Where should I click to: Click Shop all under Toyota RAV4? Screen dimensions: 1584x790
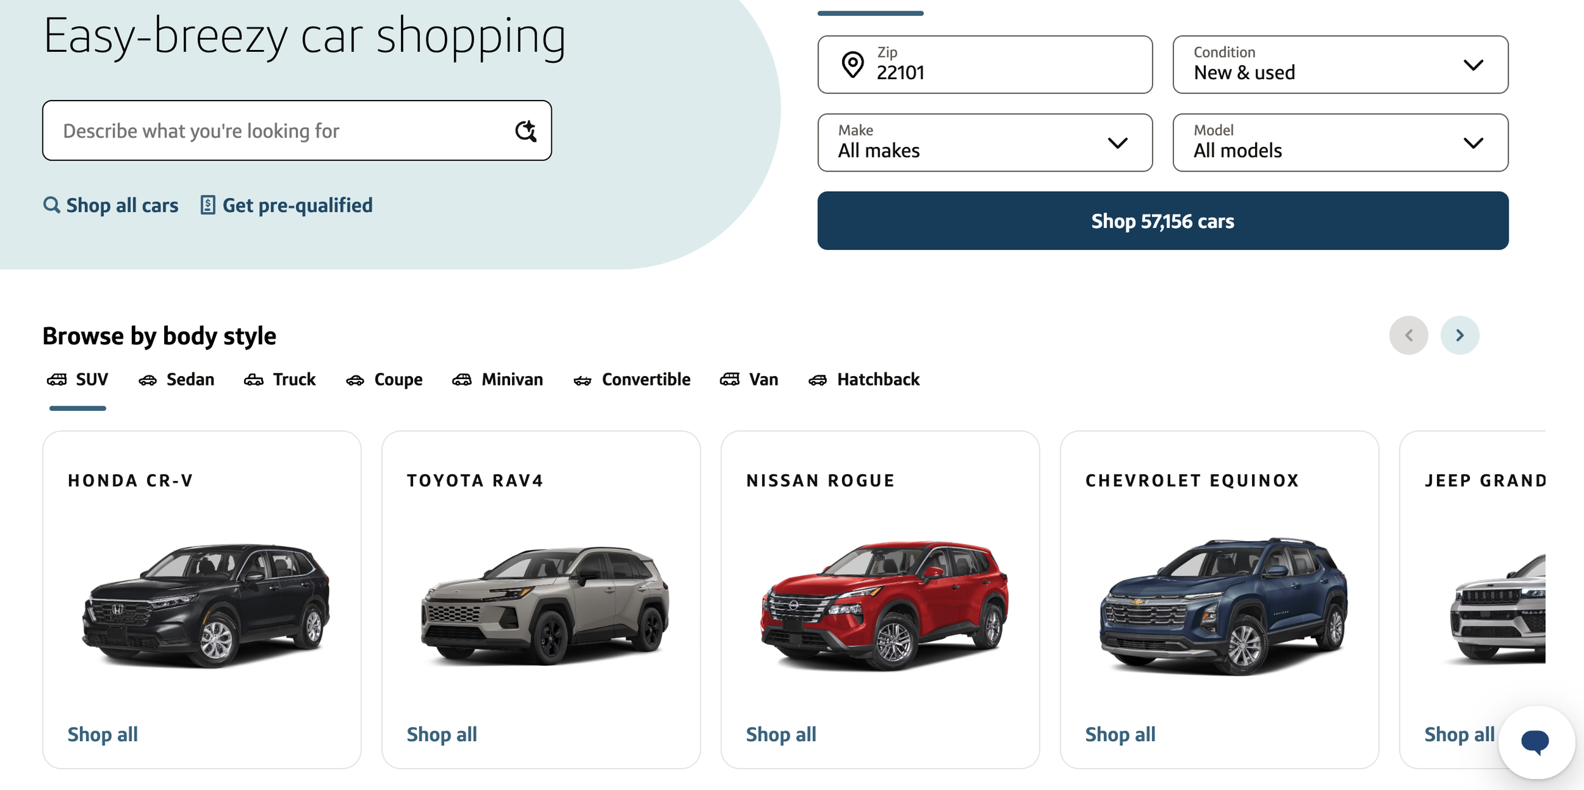pos(442,734)
